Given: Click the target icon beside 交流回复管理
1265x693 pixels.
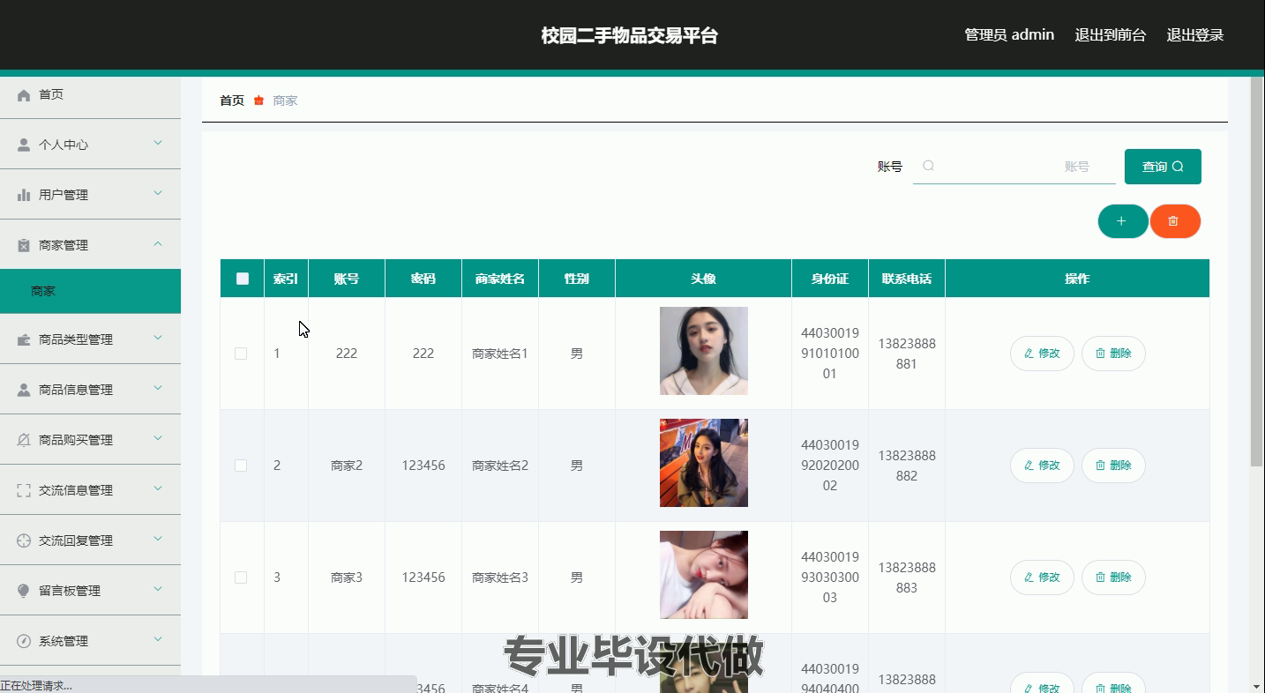Looking at the screenshot, I should 24,540.
